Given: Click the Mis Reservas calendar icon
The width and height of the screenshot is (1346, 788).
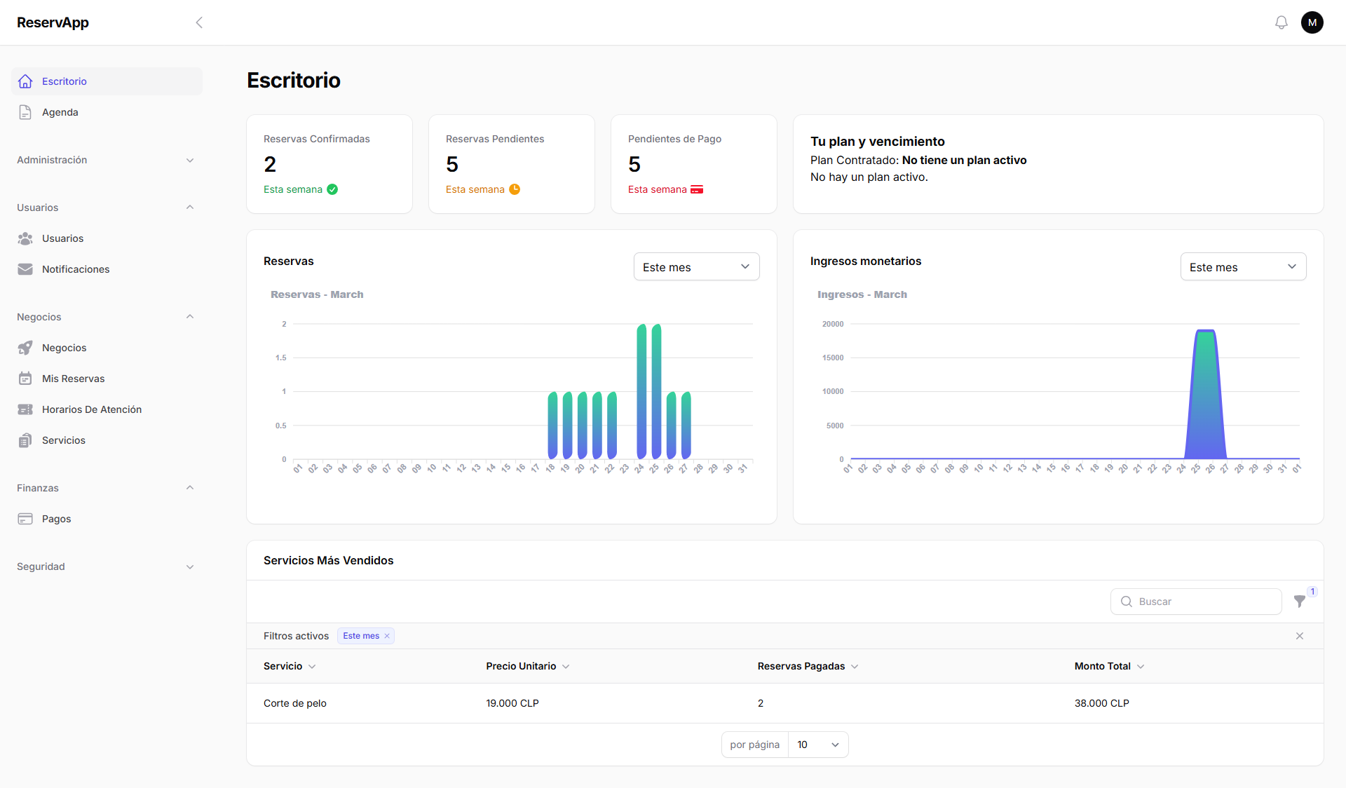Looking at the screenshot, I should 25,379.
